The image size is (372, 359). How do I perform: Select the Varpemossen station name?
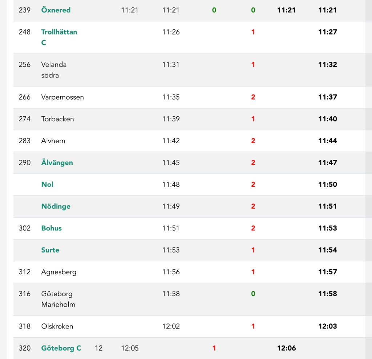tap(62, 97)
